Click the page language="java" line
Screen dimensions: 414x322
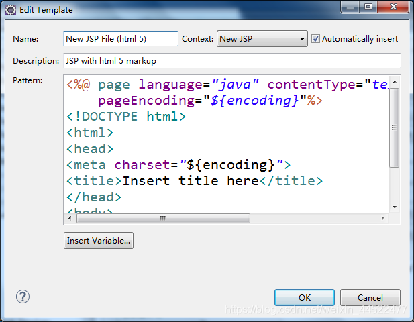pyautogui.click(x=227, y=85)
